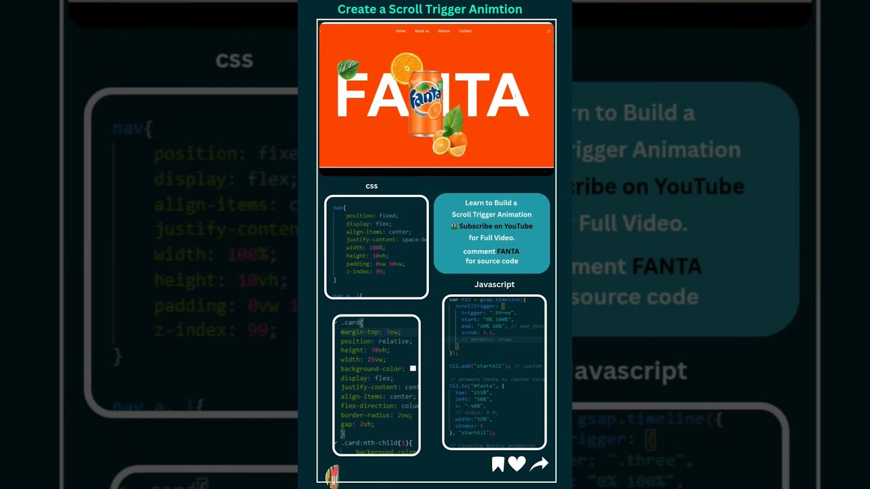The image size is (870, 489).
Task: Click the green leaf beside letter F
Action: click(348, 69)
